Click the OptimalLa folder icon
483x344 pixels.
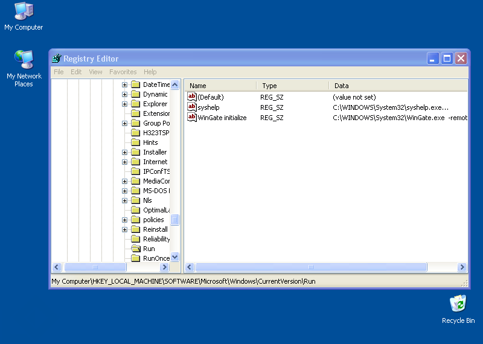coord(135,210)
